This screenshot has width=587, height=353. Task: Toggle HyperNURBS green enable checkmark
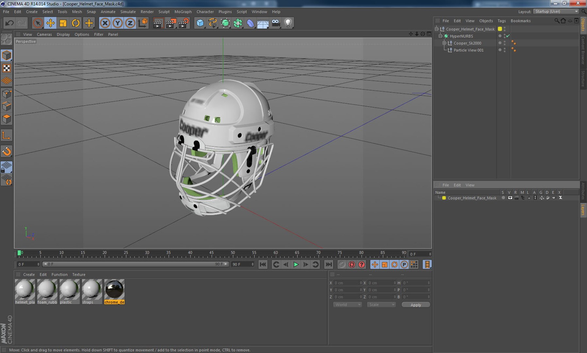tap(508, 36)
